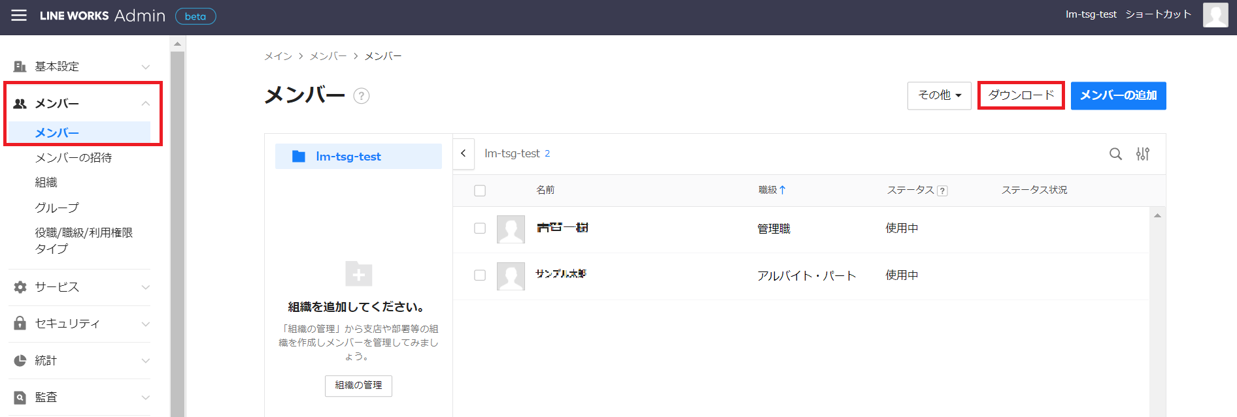Open 役職/職級/利用権限タイプ menu item
The height and width of the screenshot is (417, 1237).
point(84,240)
